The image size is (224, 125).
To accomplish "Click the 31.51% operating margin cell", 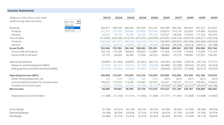I will coord(142,113).
